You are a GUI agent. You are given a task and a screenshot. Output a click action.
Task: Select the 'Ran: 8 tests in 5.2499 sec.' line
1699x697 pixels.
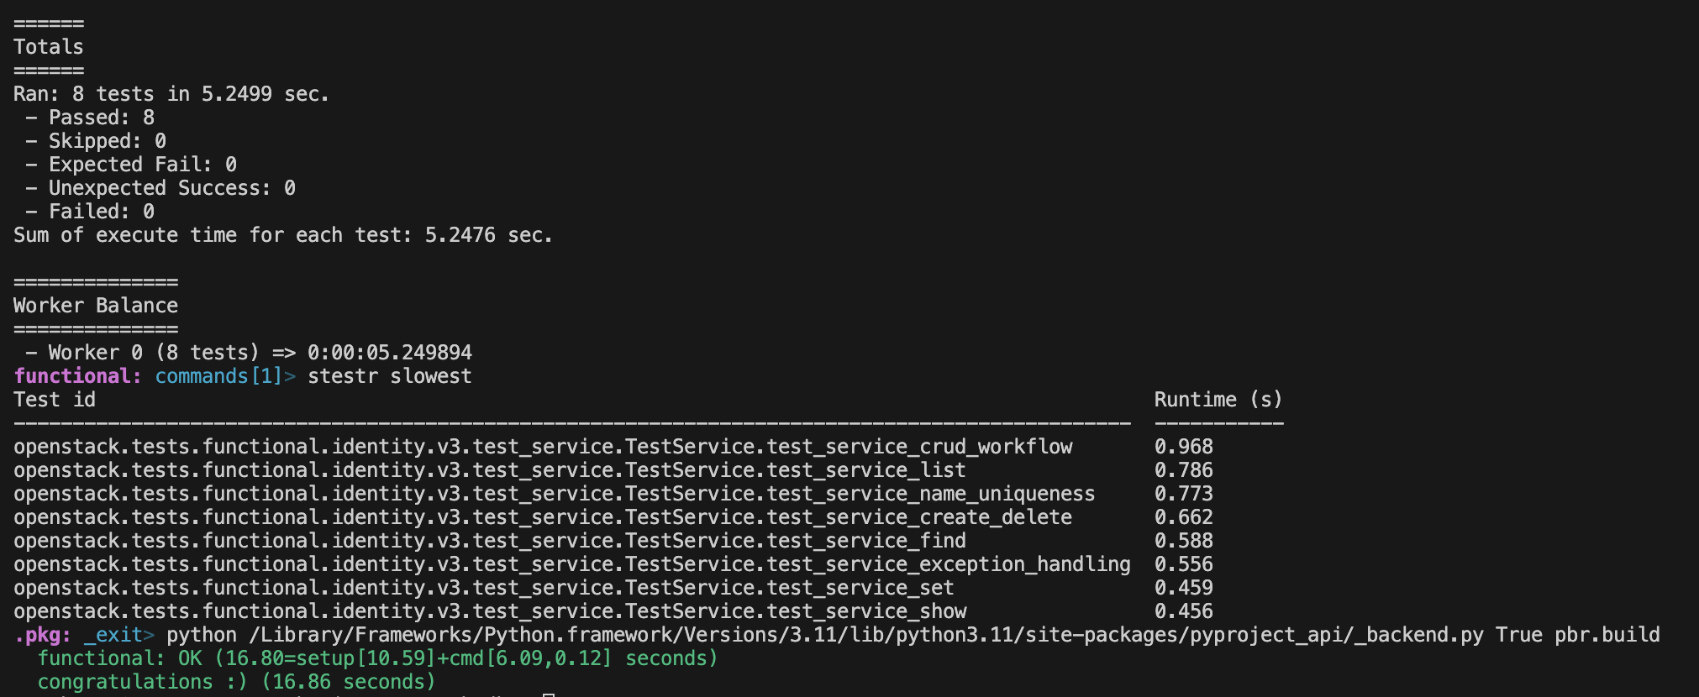[x=171, y=94]
